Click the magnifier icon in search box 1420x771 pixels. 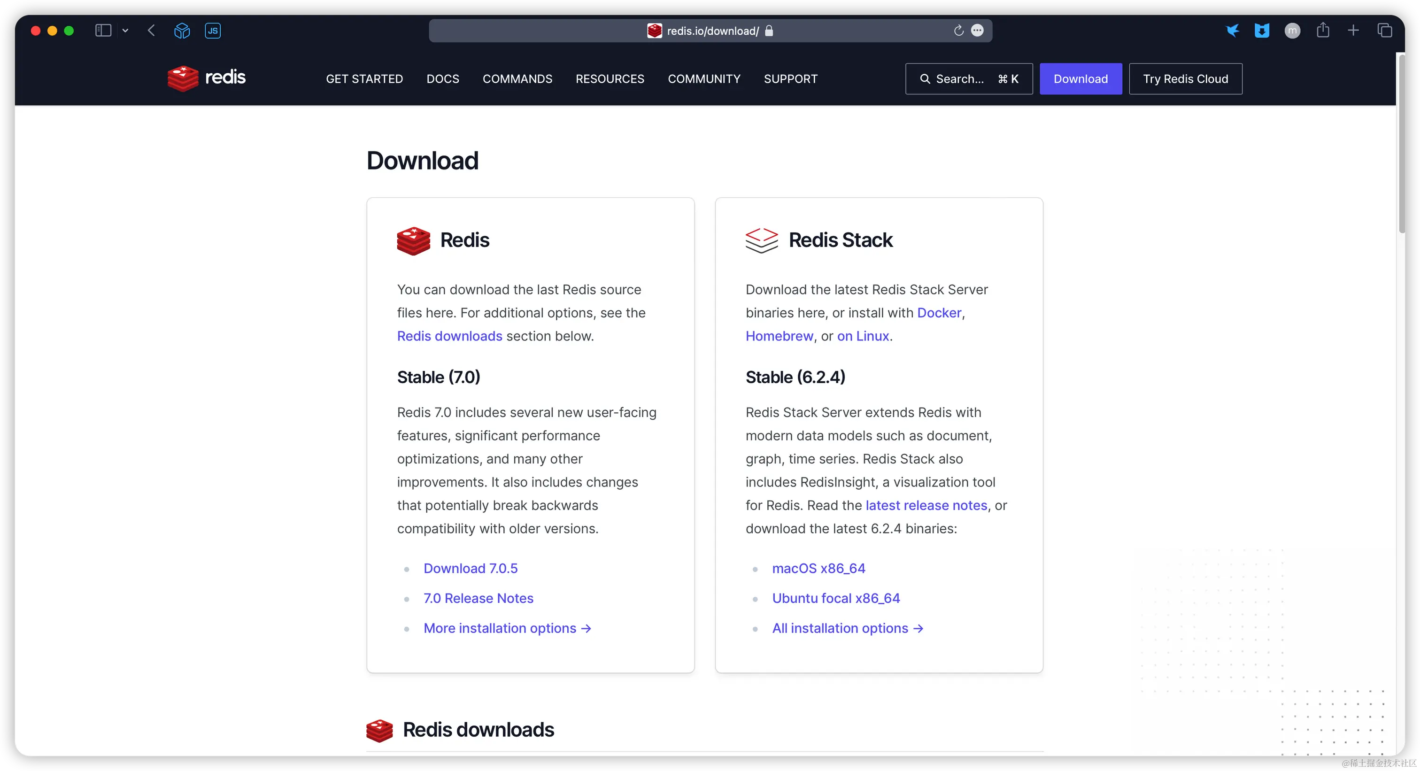(x=925, y=79)
